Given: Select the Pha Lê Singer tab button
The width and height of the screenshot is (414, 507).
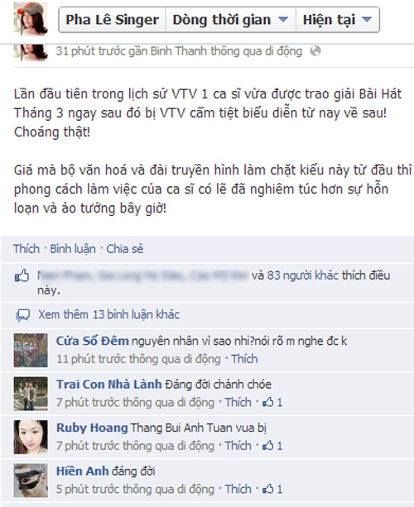Looking at the screenshot, I should (x=113, y=20).
